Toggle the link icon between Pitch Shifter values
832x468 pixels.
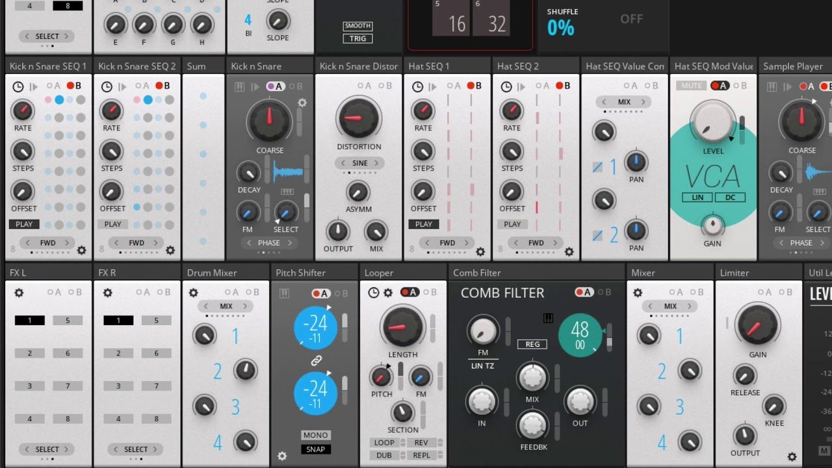(x=316, y=361)
